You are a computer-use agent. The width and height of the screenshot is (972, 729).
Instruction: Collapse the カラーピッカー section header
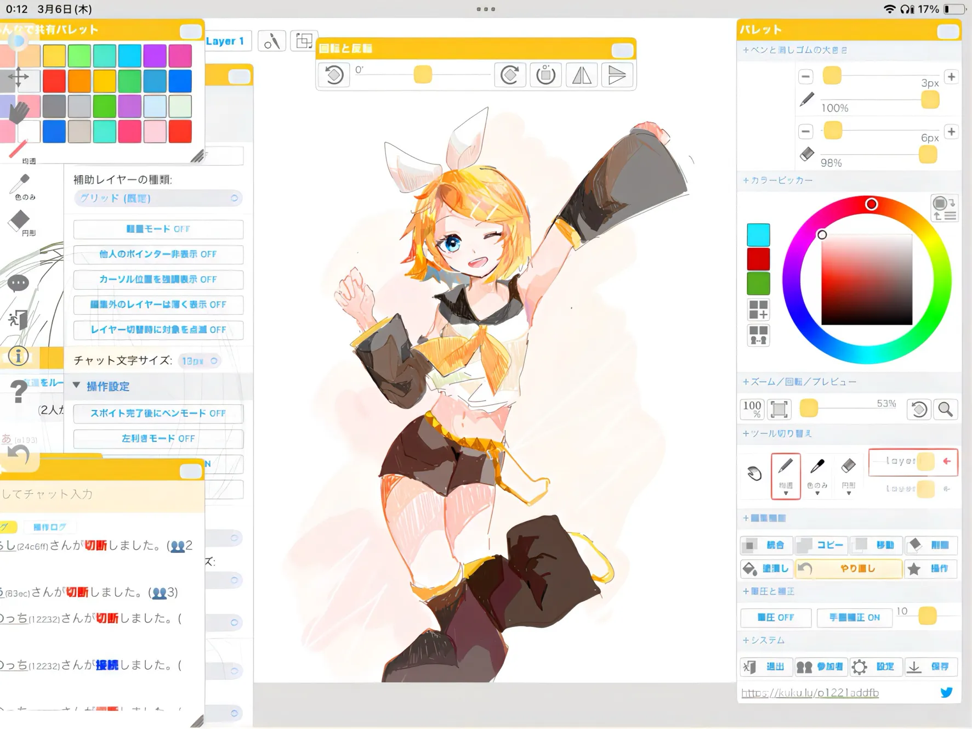point(778,180)
